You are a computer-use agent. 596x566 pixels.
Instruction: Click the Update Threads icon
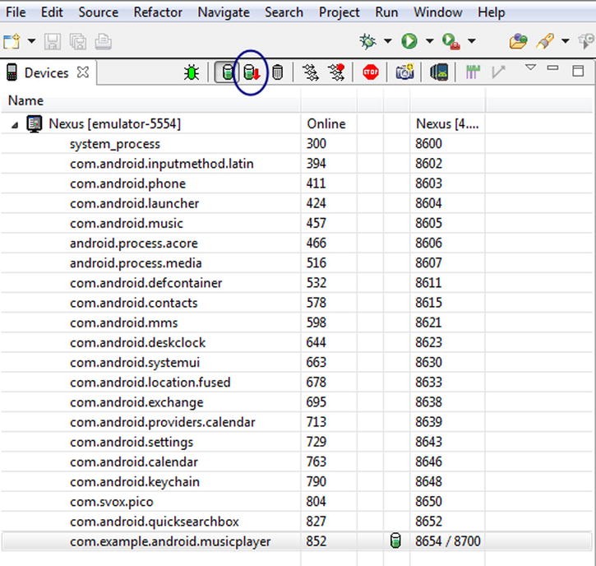311,72
